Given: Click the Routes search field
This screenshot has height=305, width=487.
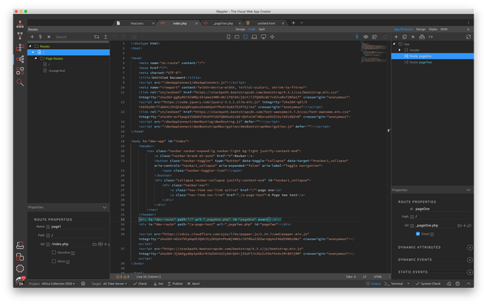Looking at the screenshot, I should click(x=73, y=37).
